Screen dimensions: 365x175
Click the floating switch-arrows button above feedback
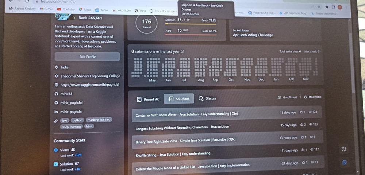[x=344, y=148]
